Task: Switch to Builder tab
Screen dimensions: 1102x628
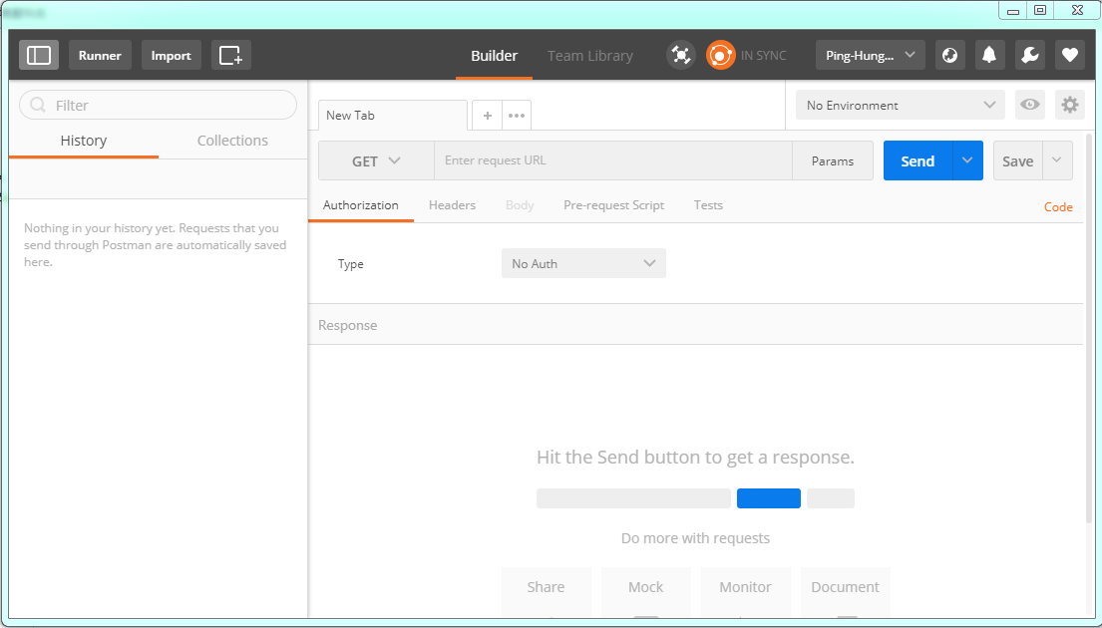Action: [x=494, y=56]
